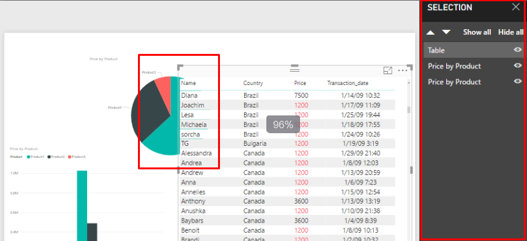Click the date 1/6/09 7:23
The height and width of the screenshot is (241, 527).
[361, 183]
